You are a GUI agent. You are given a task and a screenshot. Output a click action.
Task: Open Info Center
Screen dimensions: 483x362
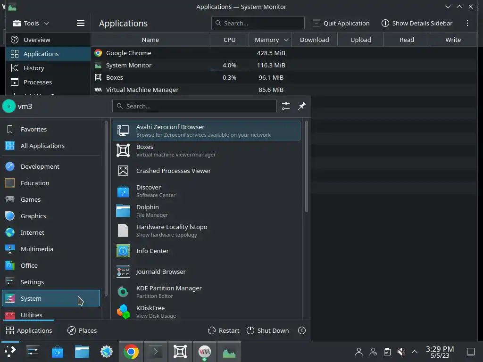tap(207, 251)
